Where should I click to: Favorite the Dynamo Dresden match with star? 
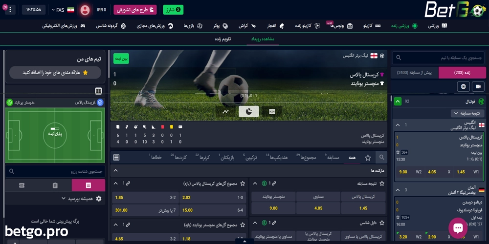tap(398, 217)
